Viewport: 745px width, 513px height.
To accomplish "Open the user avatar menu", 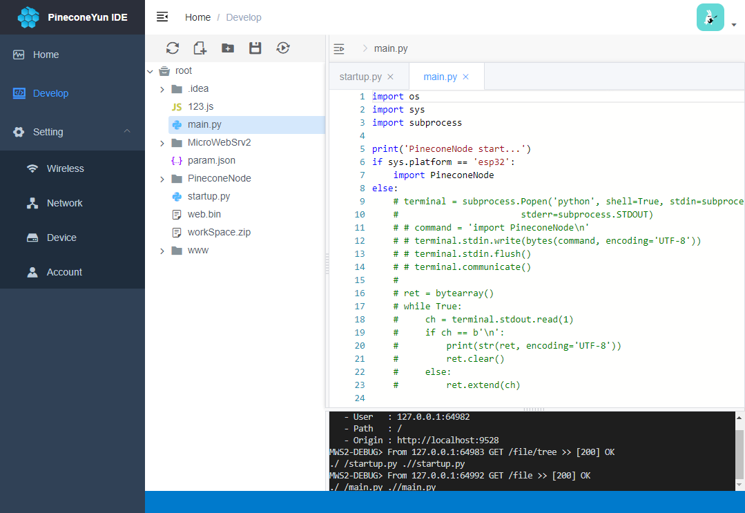I will [710, 17].
